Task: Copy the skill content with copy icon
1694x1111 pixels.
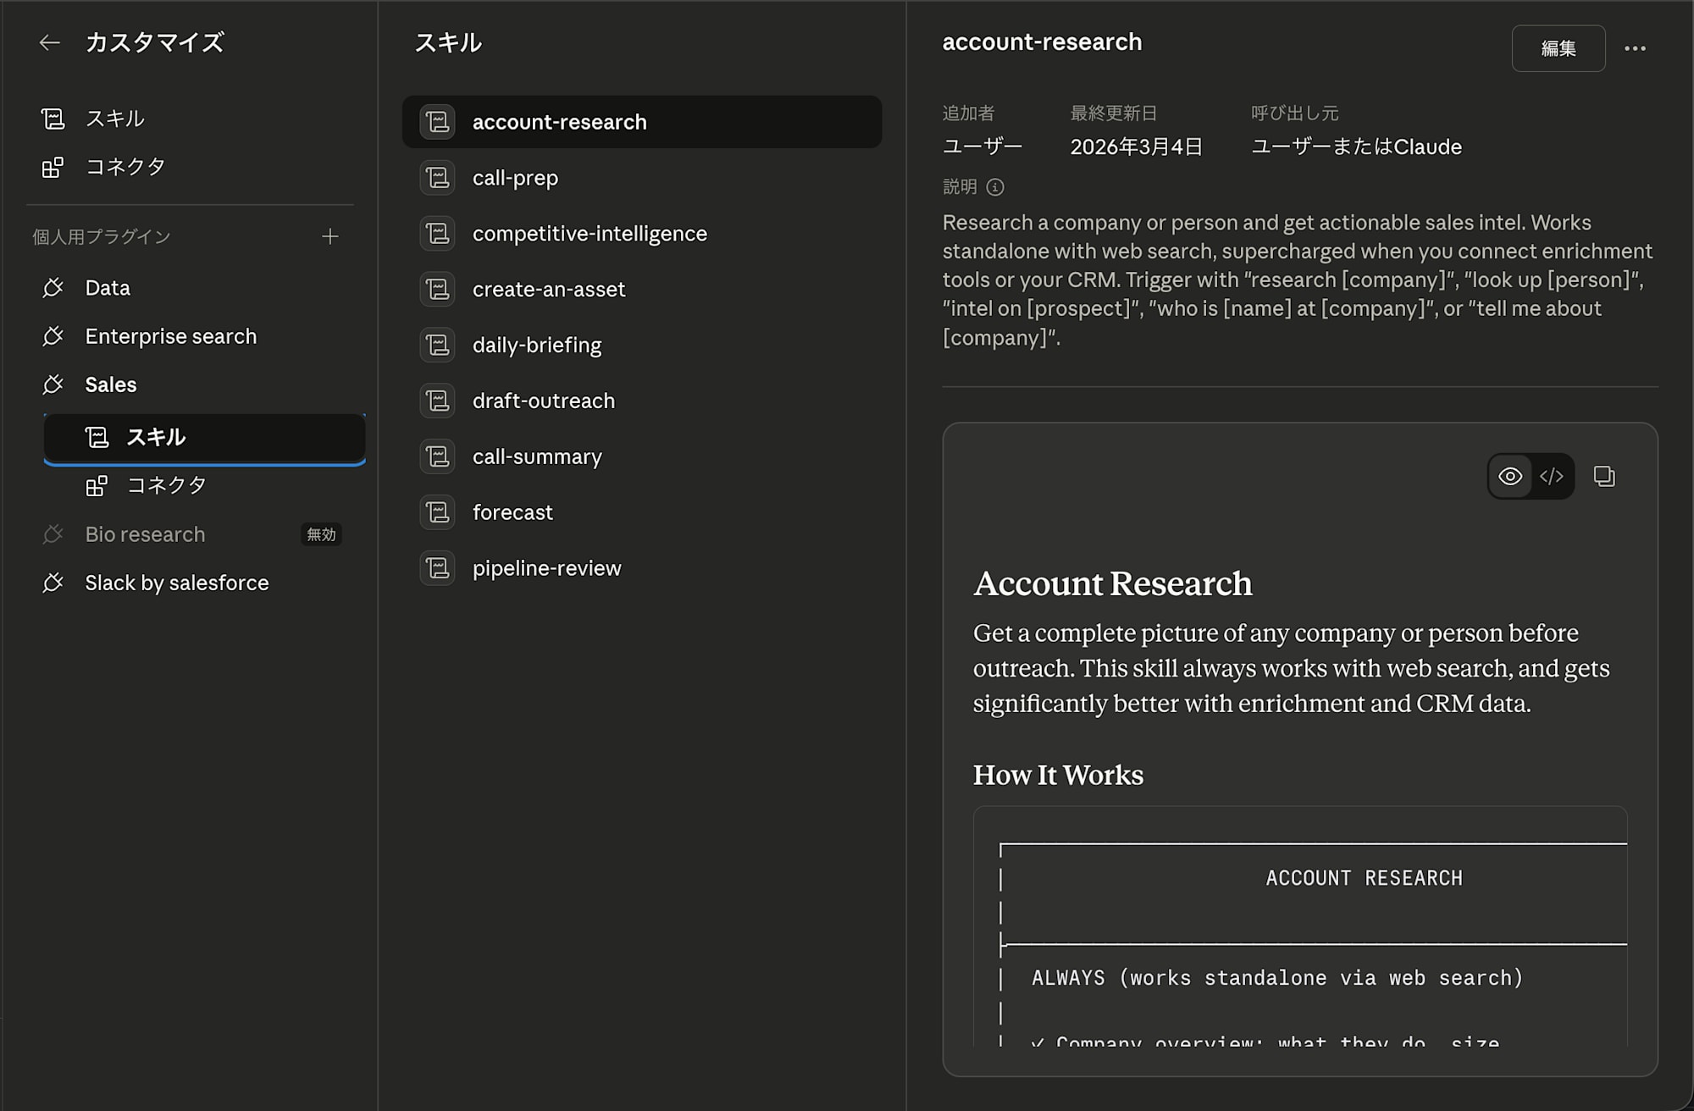Action: pos(1604,477)
